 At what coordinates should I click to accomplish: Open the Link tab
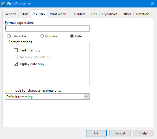tap(94, 14)
